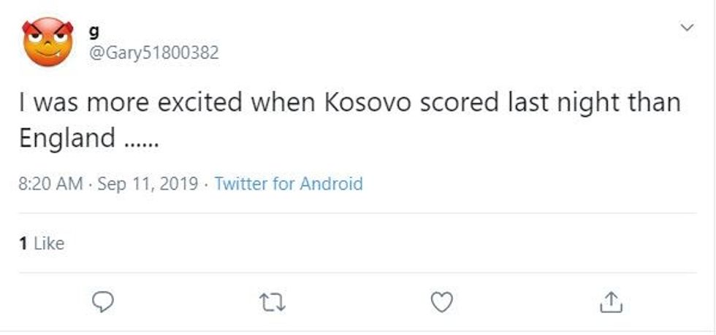Retweet Gary's post using the retweet icon
The height and width of the screenshot is (335, 716).
[273, 301]
